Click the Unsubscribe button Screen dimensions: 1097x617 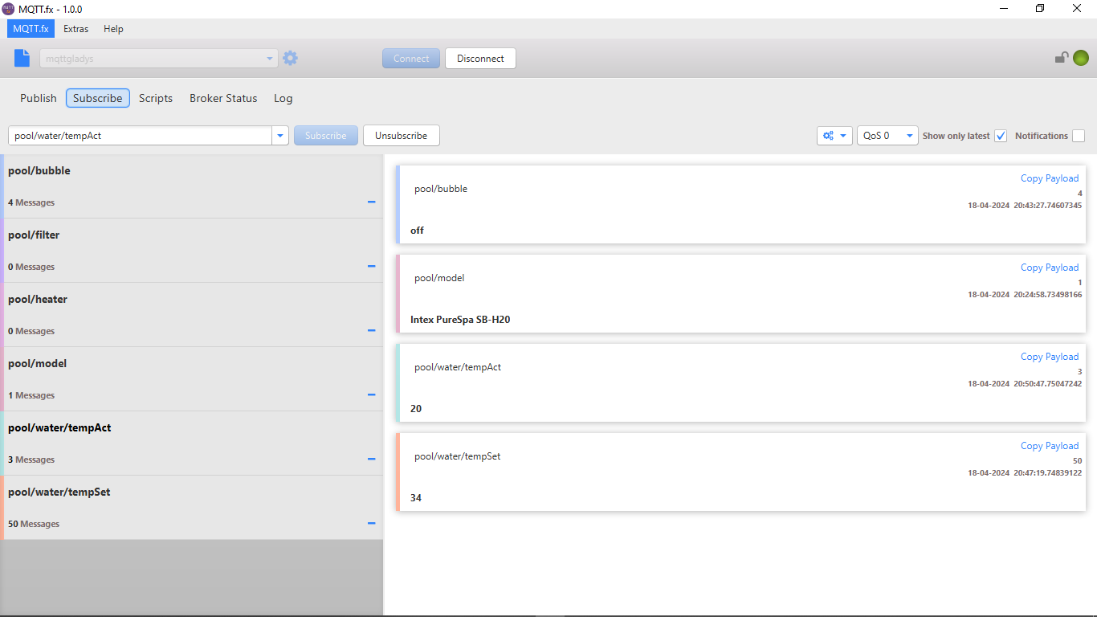coord(401,136)
